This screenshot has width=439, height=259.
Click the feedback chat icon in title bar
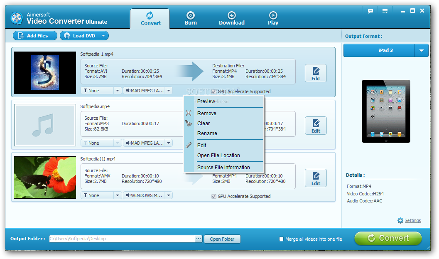point(370,11)
